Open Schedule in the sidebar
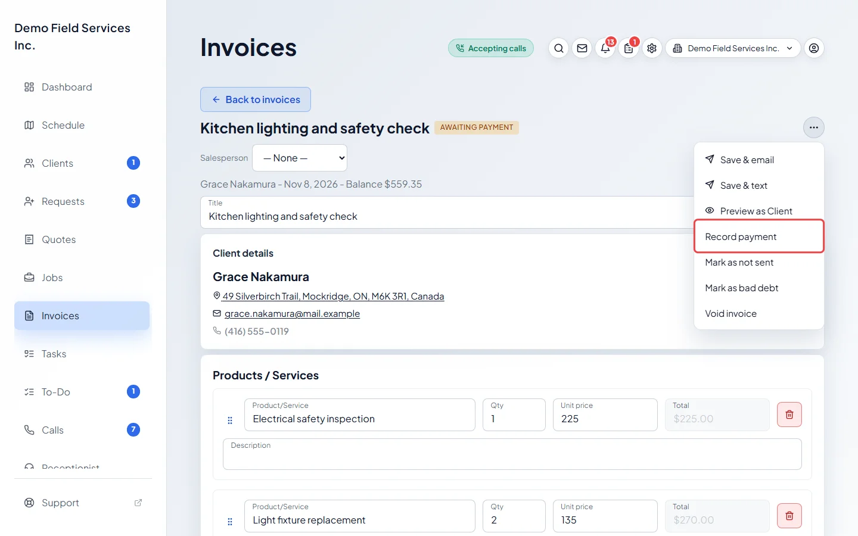Image resolution: width=858 pixels, height=536 pixels. point(82,125)
